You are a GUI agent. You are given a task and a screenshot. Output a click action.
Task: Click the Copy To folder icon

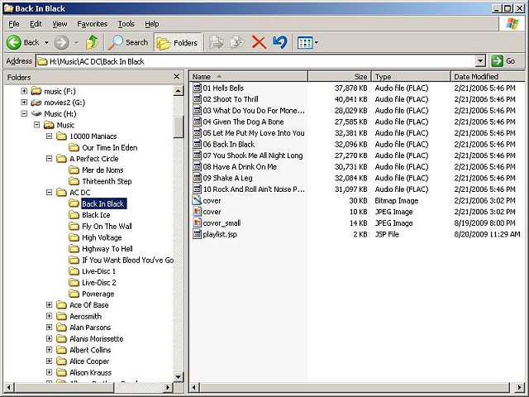coord(237,42)
